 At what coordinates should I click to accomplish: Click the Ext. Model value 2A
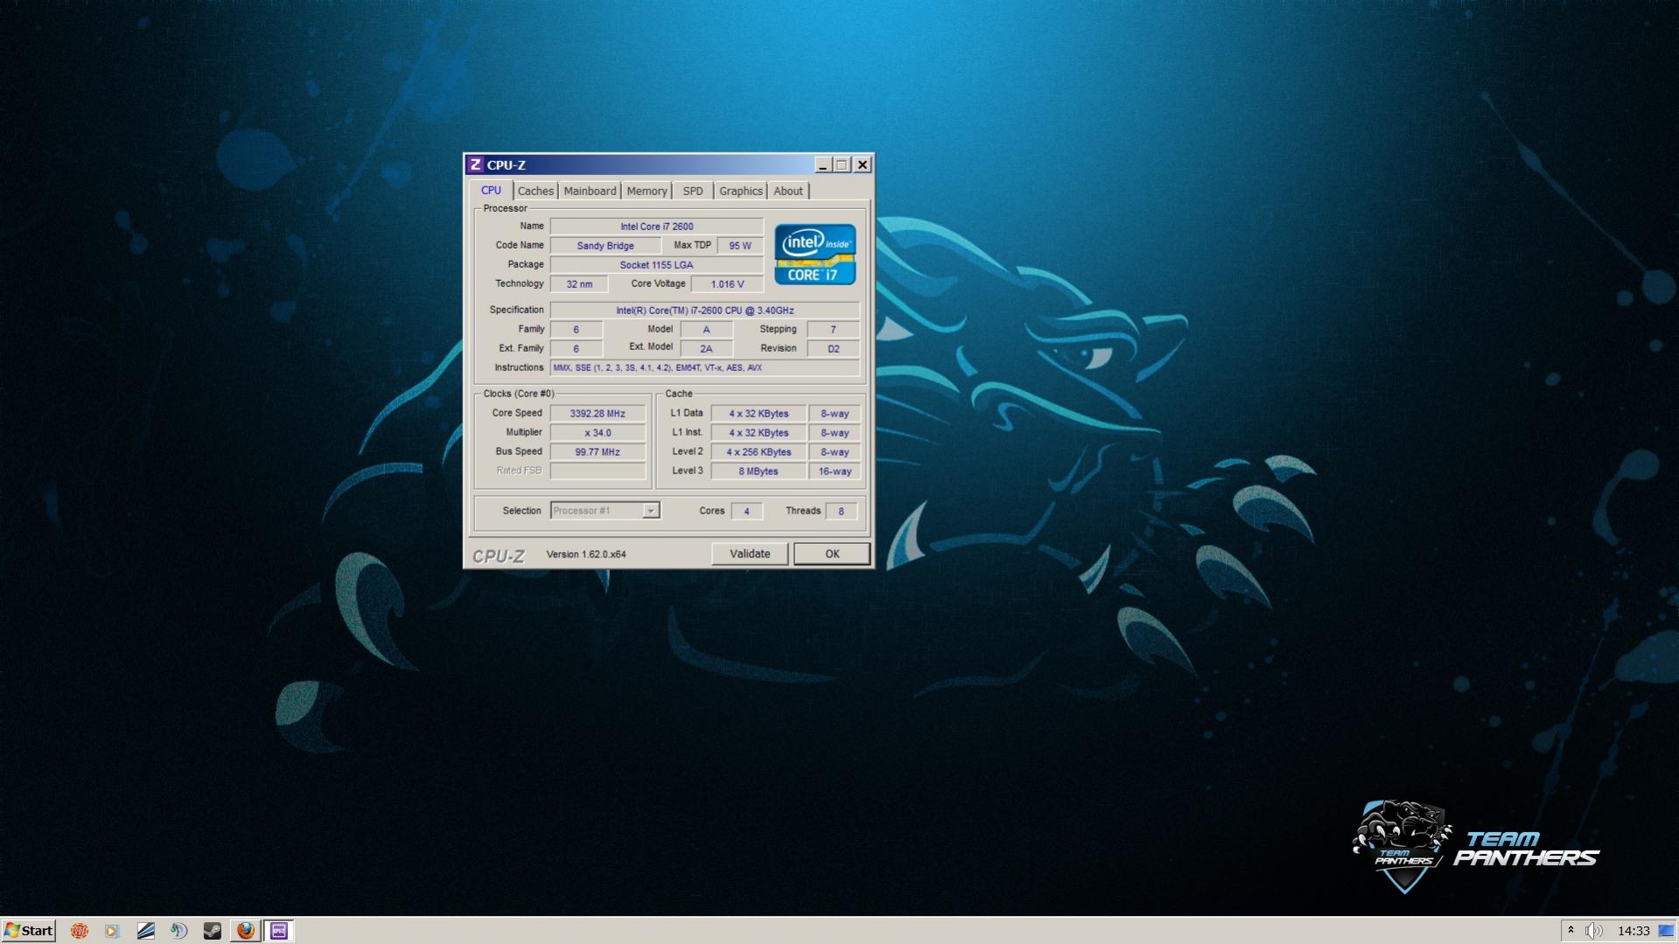pos(706,349)
